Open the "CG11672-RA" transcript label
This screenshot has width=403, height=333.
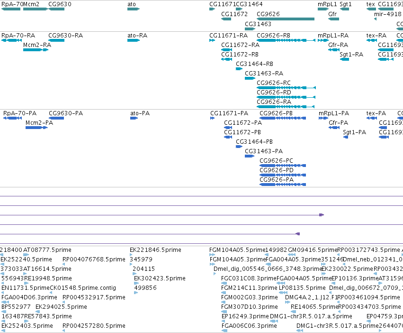pos(240,45)
